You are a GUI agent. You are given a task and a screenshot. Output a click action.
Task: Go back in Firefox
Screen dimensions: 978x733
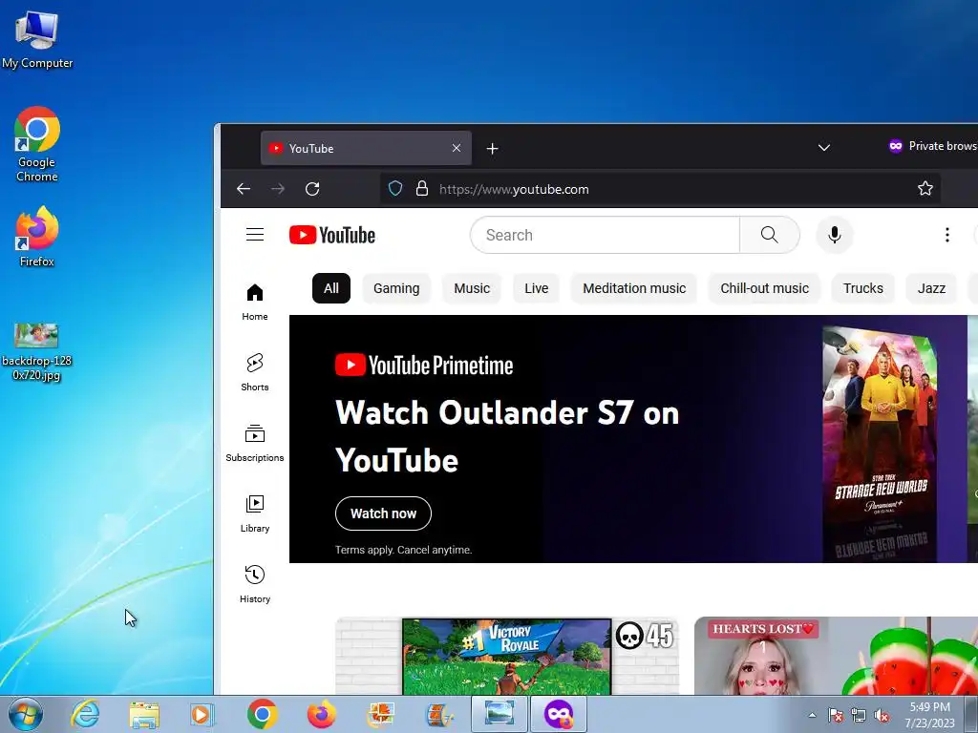244,189
